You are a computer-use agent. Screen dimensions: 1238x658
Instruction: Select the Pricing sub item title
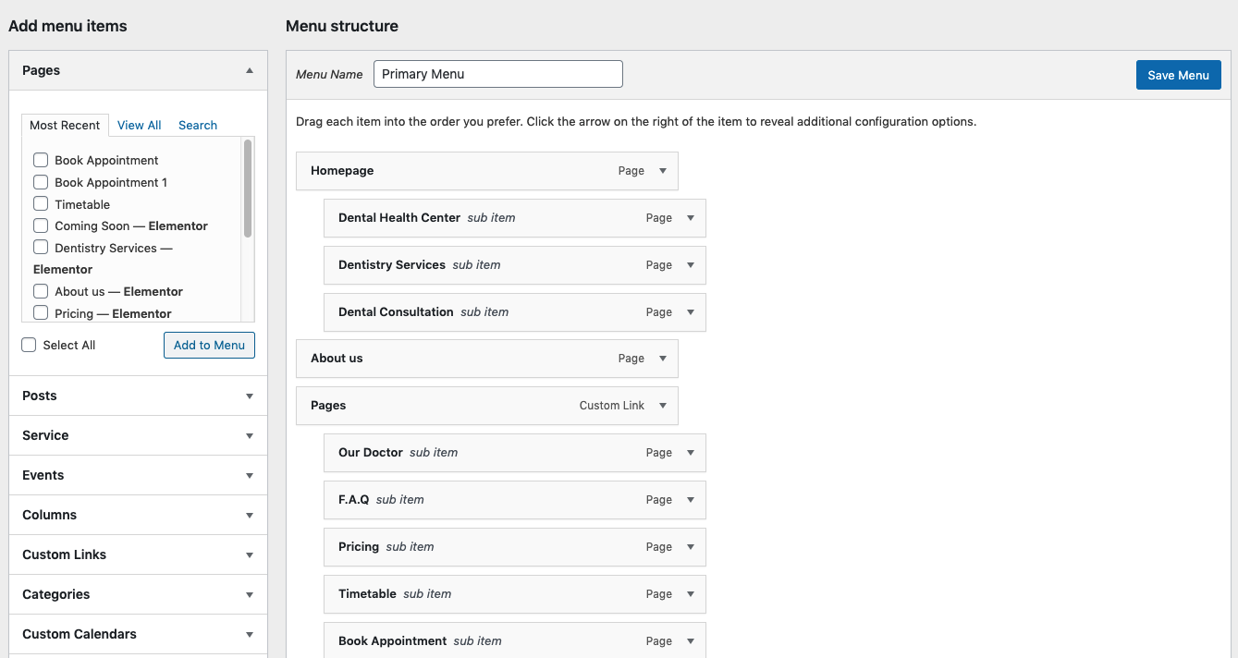(x=359, y=547)
